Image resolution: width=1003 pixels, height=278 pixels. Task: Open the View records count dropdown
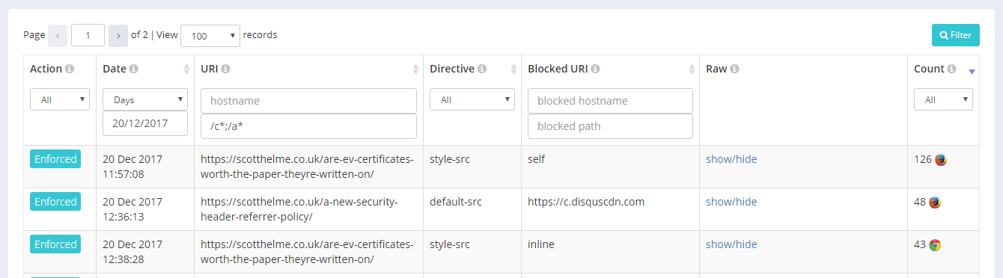pyautogui.click(x=210, y=35)
